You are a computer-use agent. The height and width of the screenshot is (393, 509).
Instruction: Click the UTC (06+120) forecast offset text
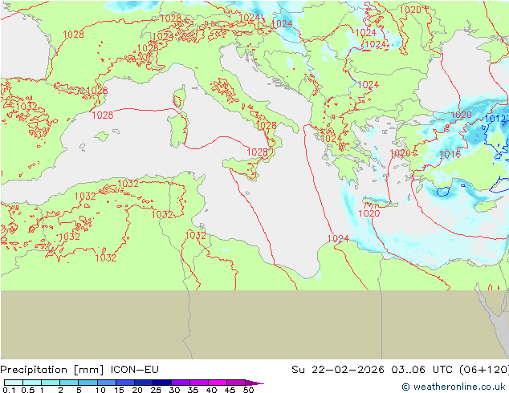pos(470,370)
